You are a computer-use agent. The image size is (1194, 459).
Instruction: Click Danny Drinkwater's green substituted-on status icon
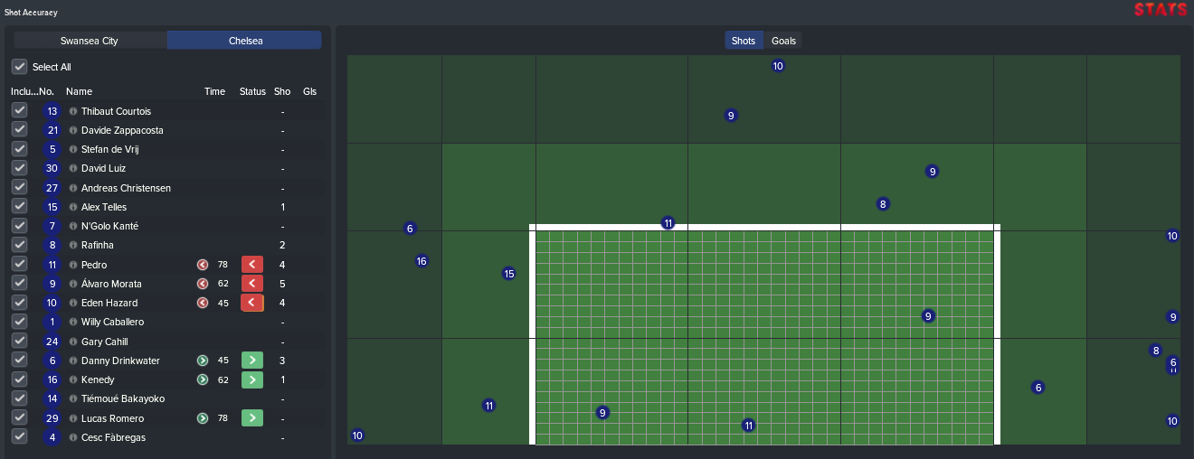point(252,360)
